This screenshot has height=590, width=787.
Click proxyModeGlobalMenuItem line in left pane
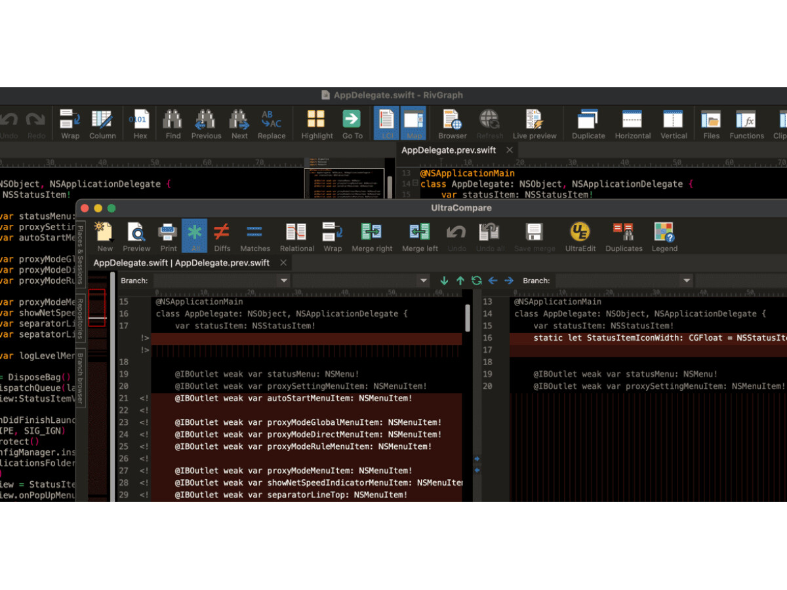click(308, 422)
